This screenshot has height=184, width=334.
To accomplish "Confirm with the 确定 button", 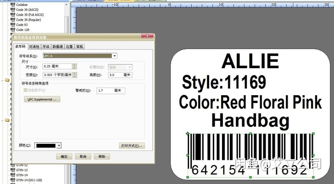I will click(x=64, y=157).
